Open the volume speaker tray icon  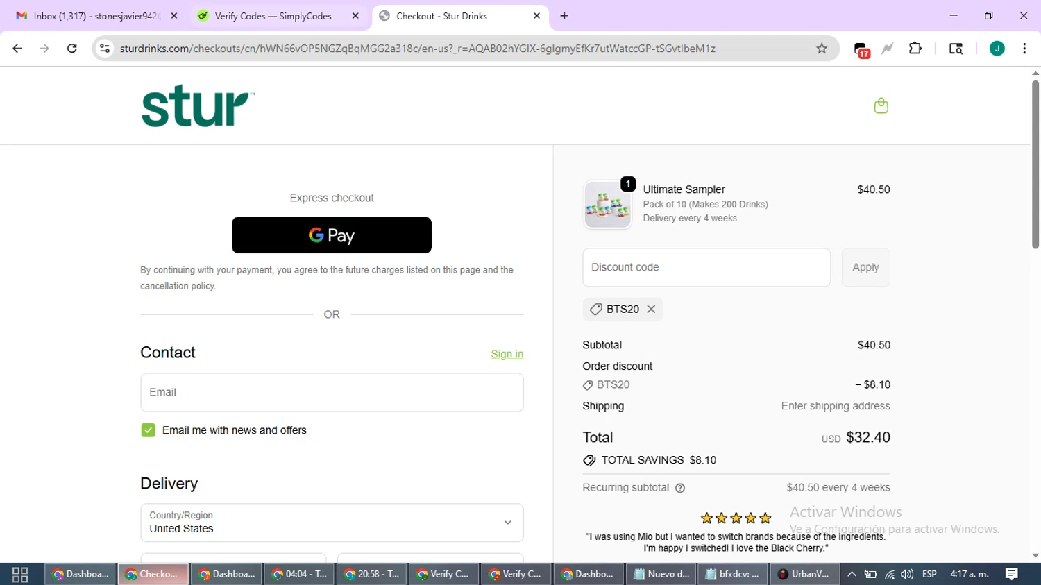point(907,575)
